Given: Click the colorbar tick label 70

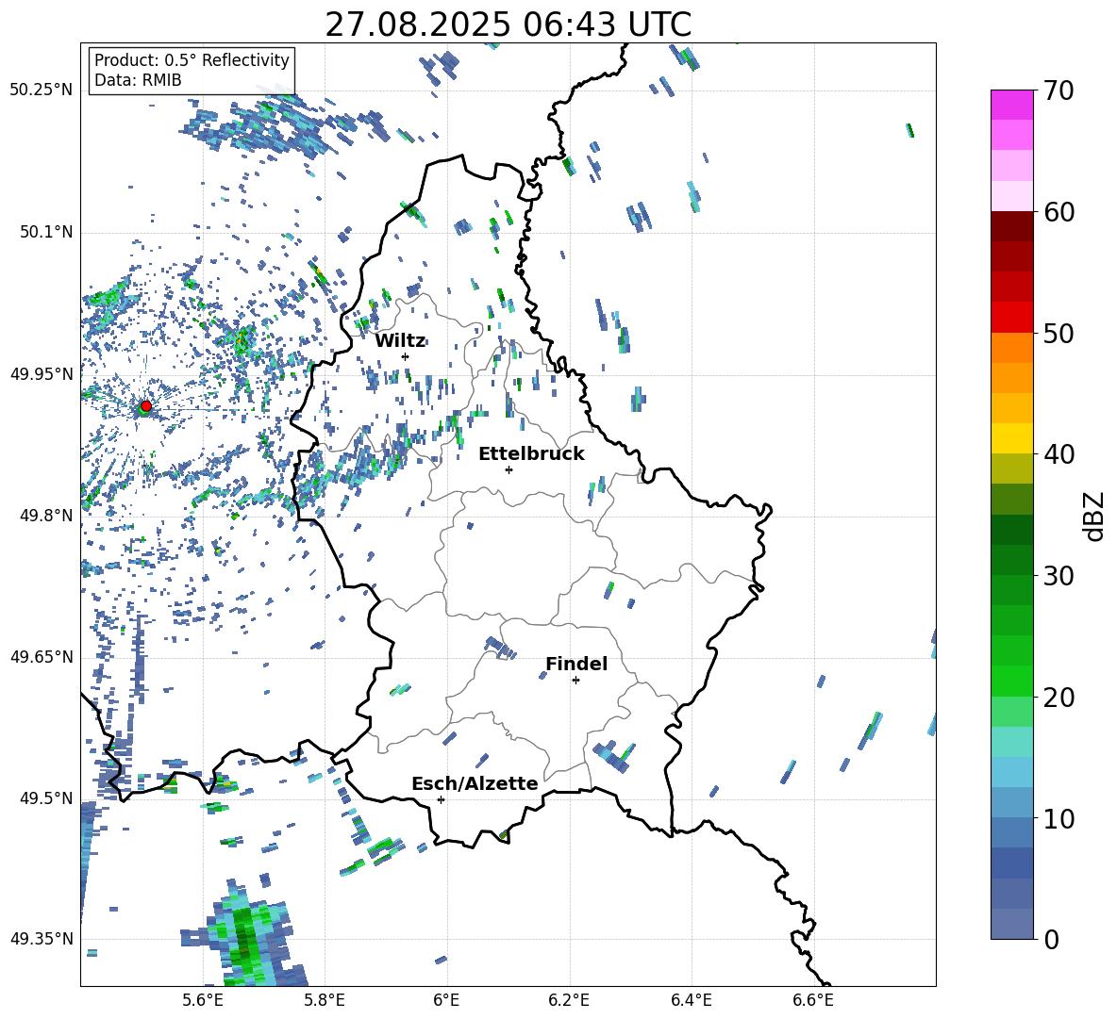Looking at the screenshot, I should (x=1059, y=91).
